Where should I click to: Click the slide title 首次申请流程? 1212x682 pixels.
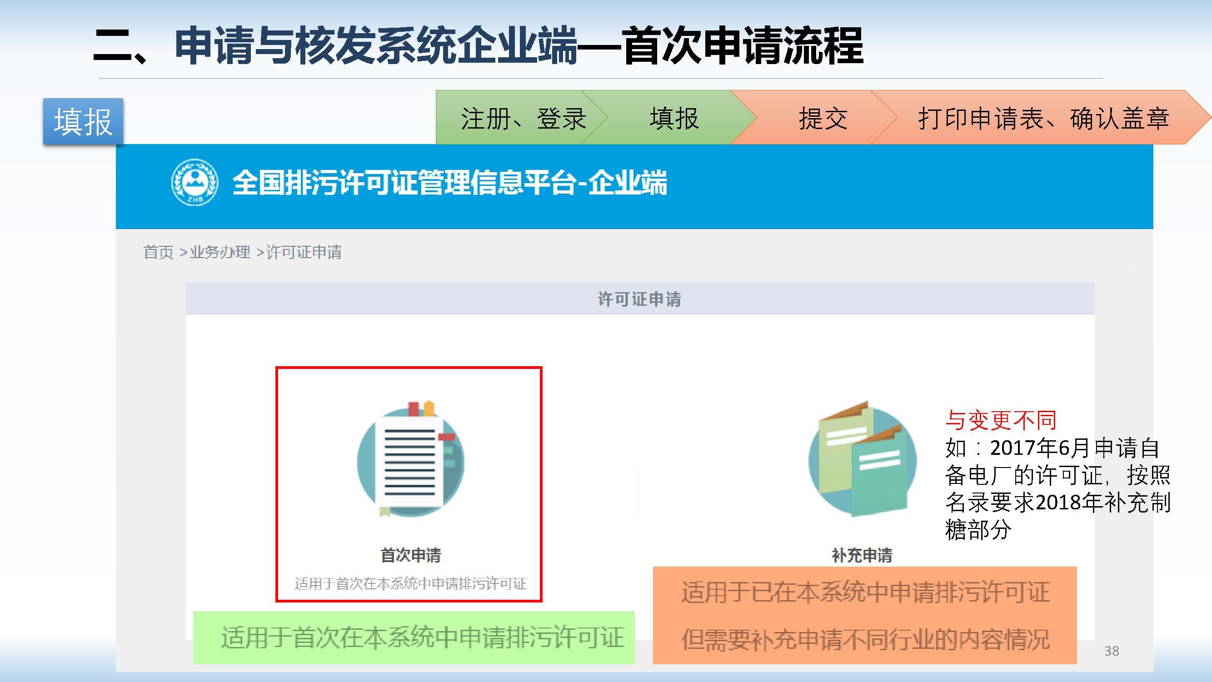point(743,46)
